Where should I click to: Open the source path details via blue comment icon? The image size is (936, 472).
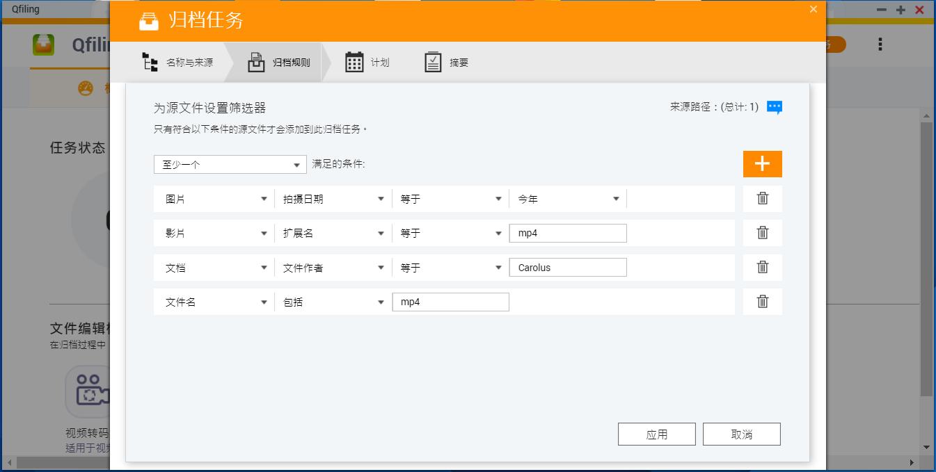[x=773, y=107]
